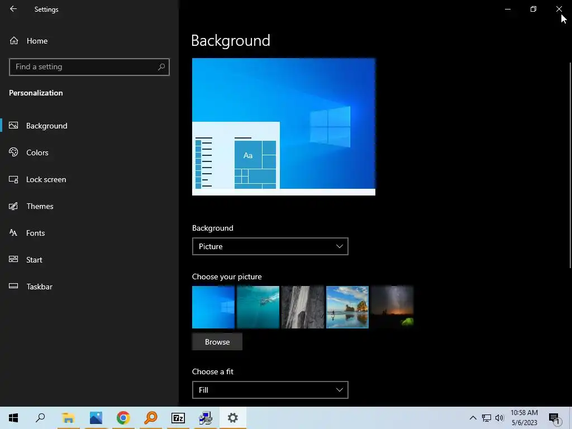
Task: Open the Themes settings page
Action: pyautogui.click(x=89, y=206)
